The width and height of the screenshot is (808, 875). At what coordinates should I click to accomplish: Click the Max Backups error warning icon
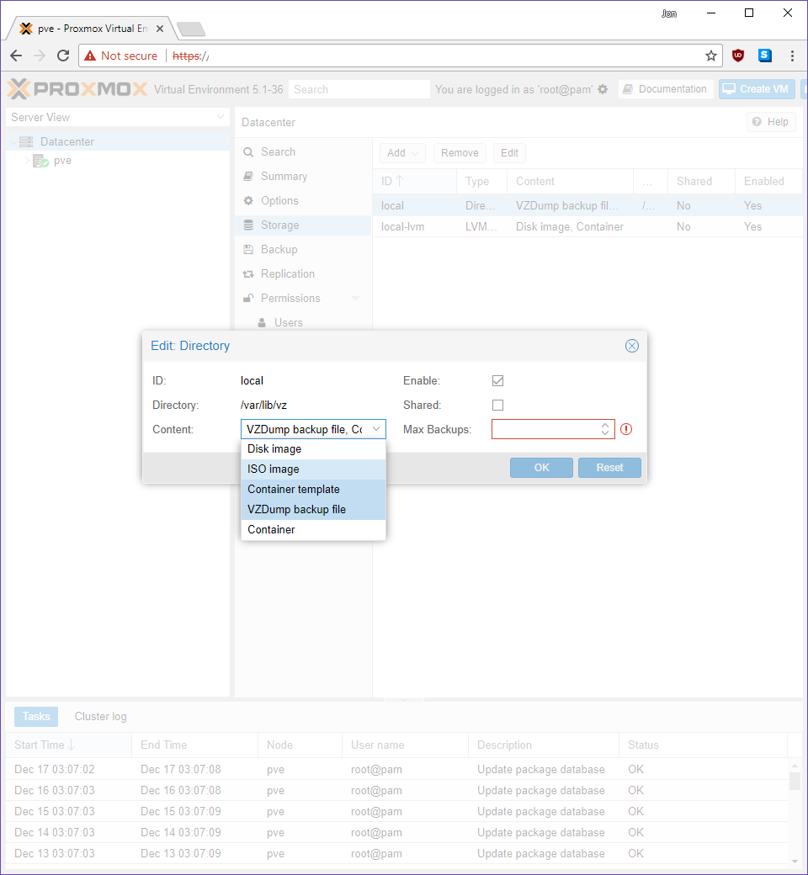click(x=626, y=429)
